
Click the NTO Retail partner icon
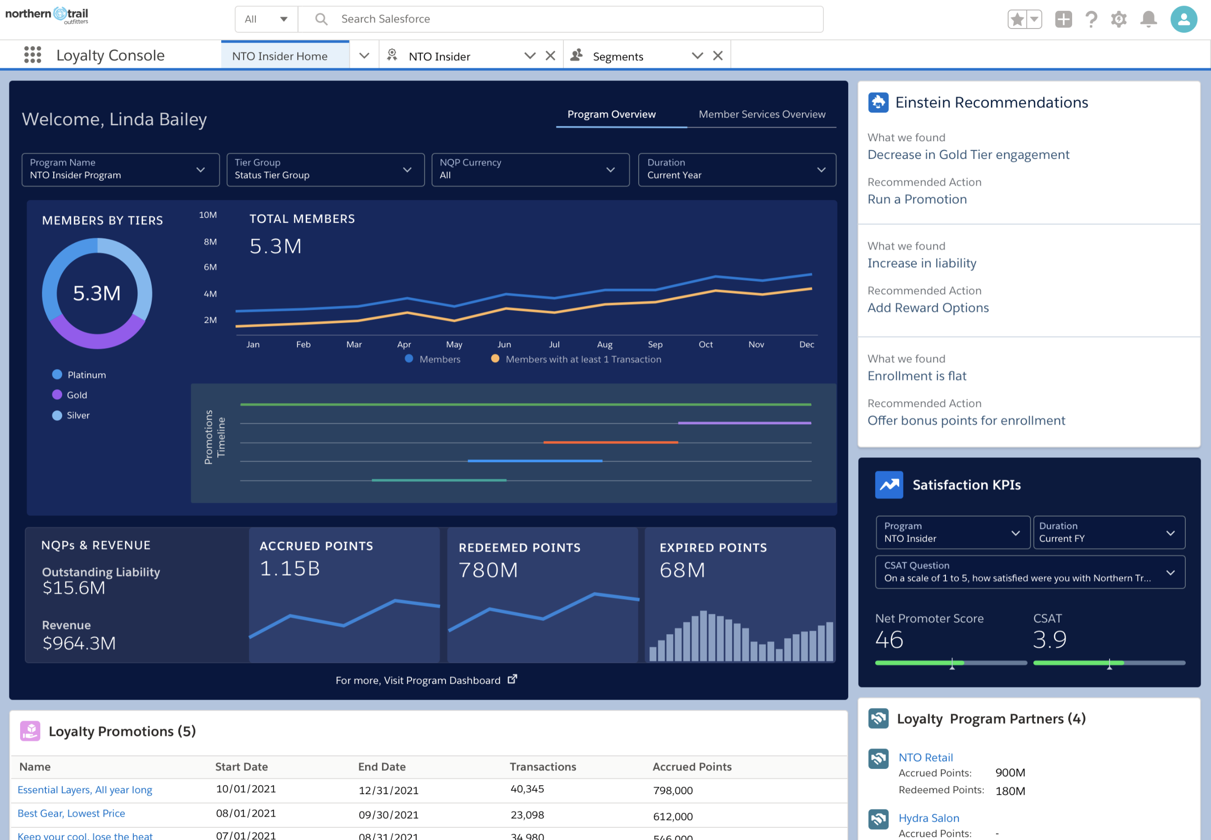point(878,758)
